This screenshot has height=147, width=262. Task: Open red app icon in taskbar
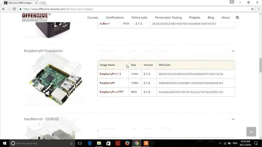coord(118,143)
